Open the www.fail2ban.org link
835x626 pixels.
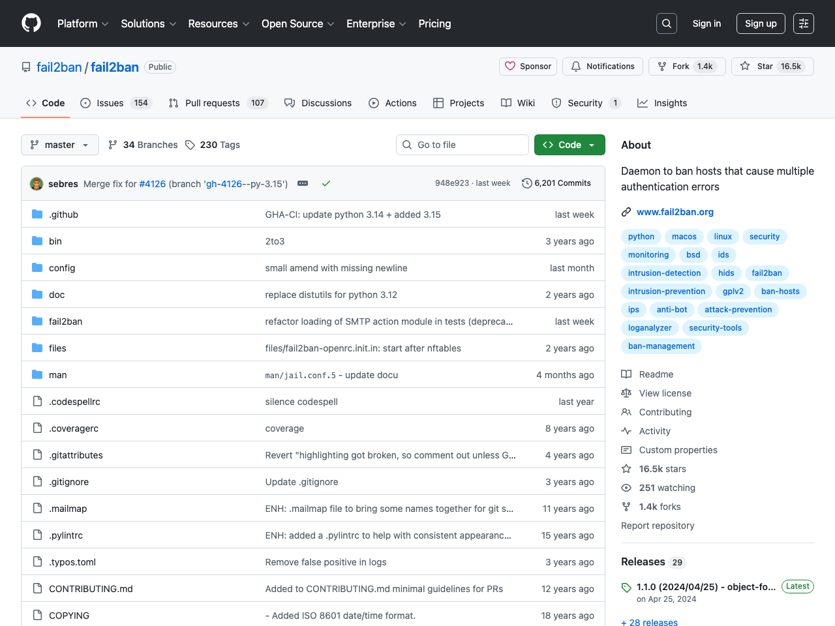pyautogui.click(x=675, y=212)
